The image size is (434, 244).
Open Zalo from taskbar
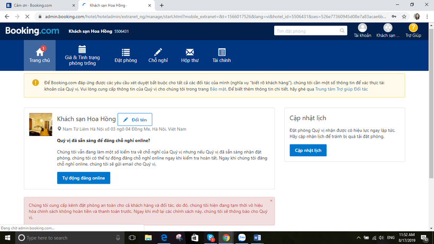coord(242,238)
